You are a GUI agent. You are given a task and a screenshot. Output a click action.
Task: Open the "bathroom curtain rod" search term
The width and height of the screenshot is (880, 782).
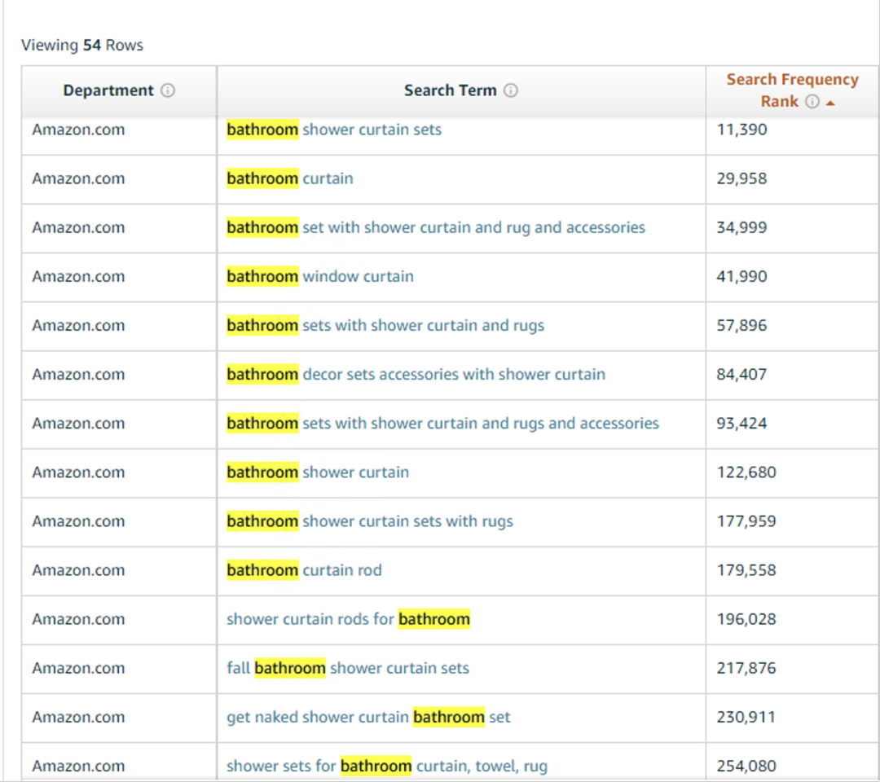coord(304,570)
